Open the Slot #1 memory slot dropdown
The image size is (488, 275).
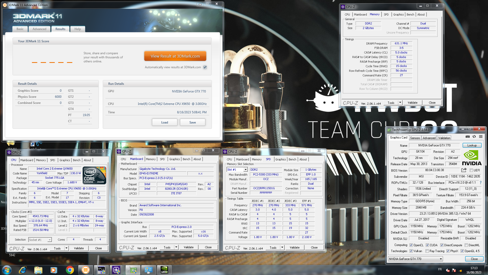click(x=237, y=170)
